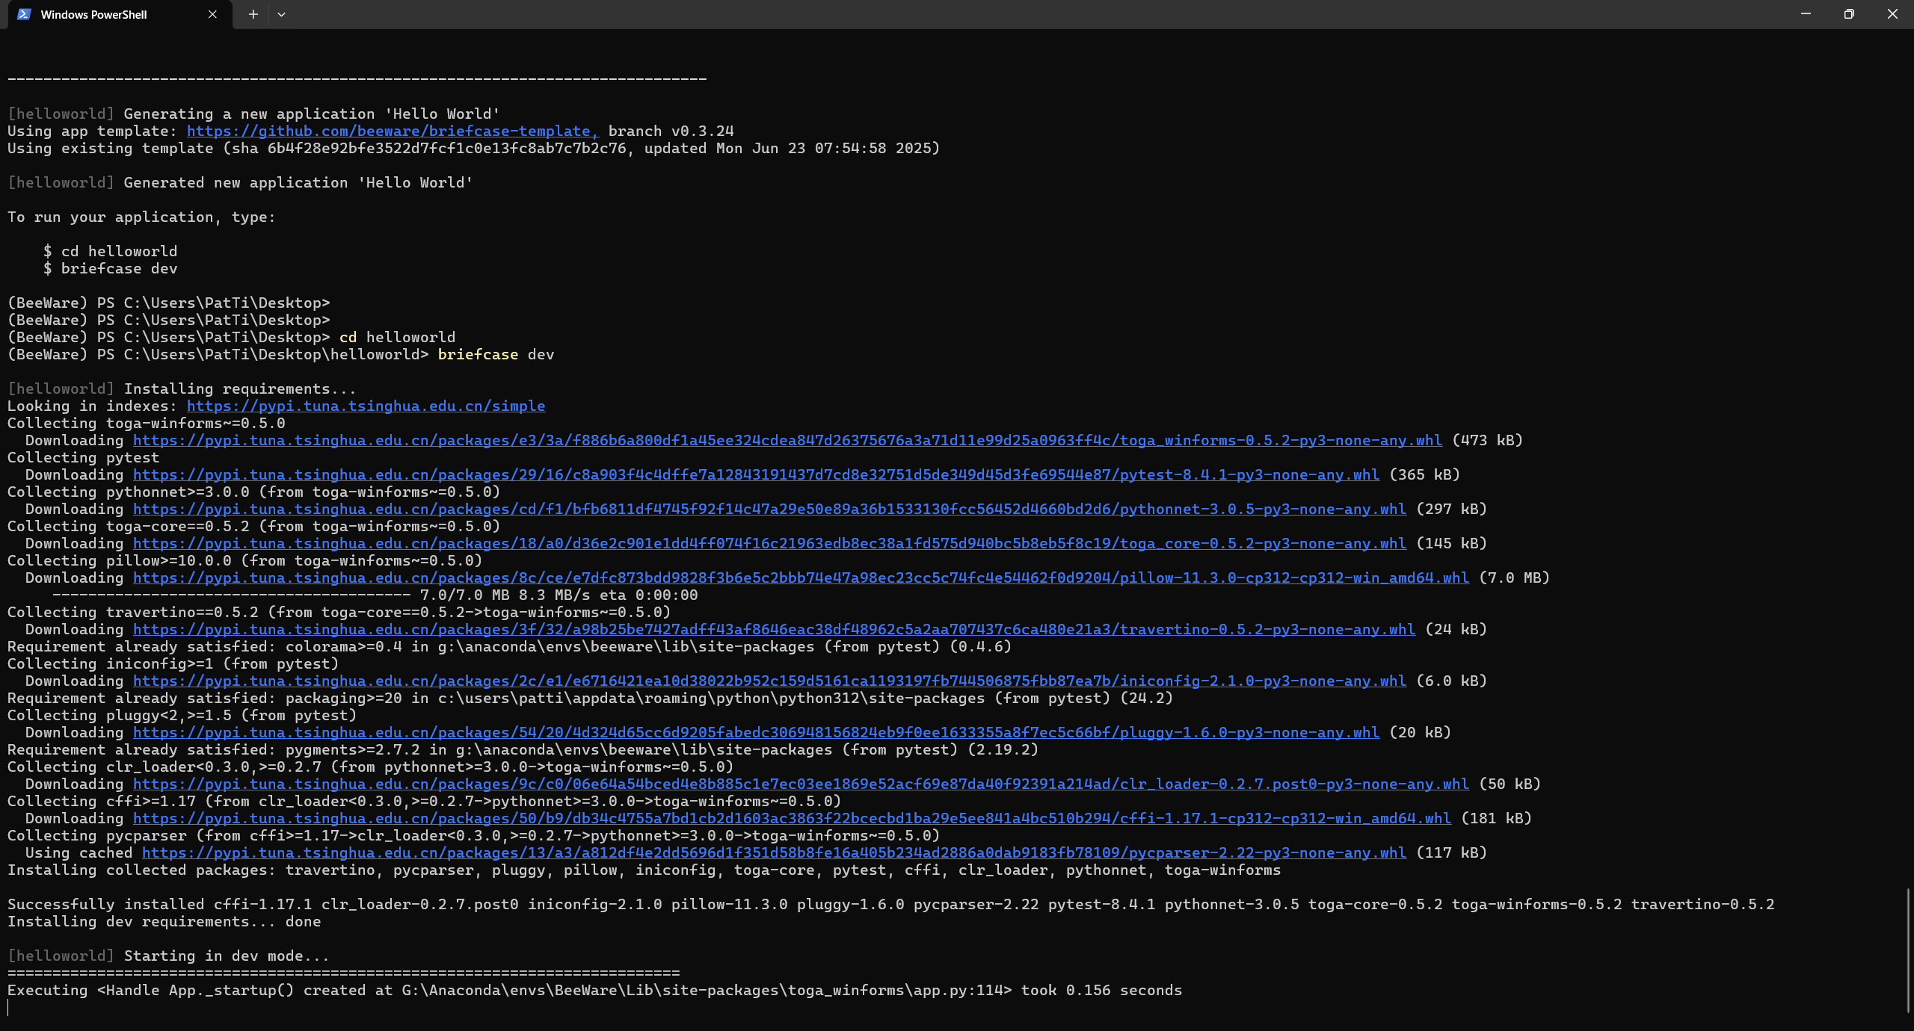Open the iniconfig-2.1.0 wheel download link
This screenshot has width=1914, height=1031.
pyautogui.click(x=769, y=681)
